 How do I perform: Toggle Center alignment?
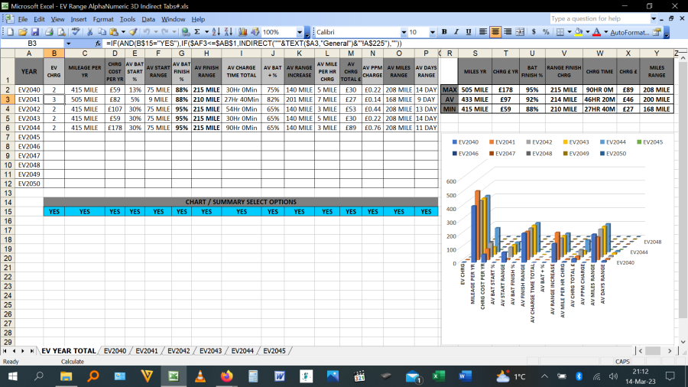tap(495, 32)
